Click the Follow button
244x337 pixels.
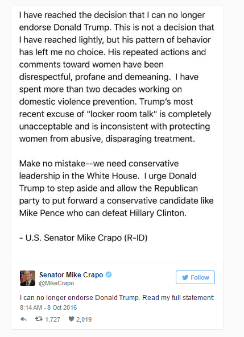coord(195,277)
